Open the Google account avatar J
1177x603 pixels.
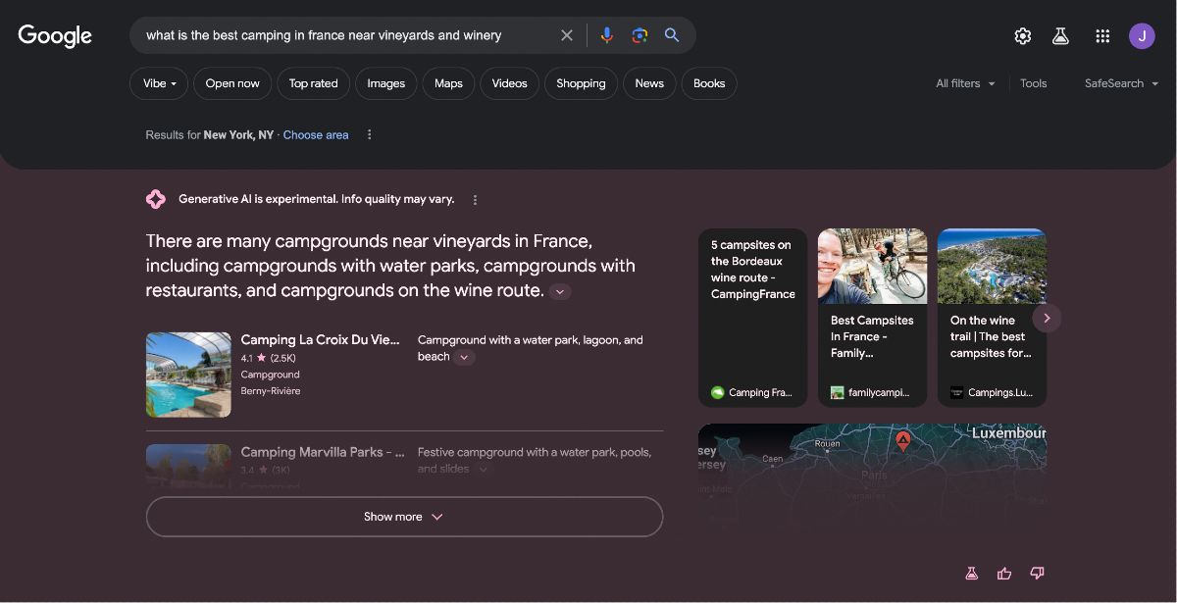(x=1142, y=36)
